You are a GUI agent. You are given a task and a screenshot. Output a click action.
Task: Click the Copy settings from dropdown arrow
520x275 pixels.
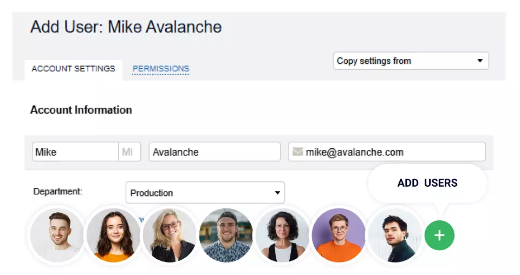480,61
